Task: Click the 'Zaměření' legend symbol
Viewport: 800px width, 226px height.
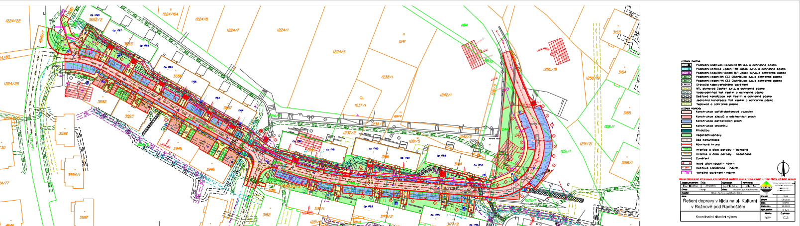Action: point(686,158)
